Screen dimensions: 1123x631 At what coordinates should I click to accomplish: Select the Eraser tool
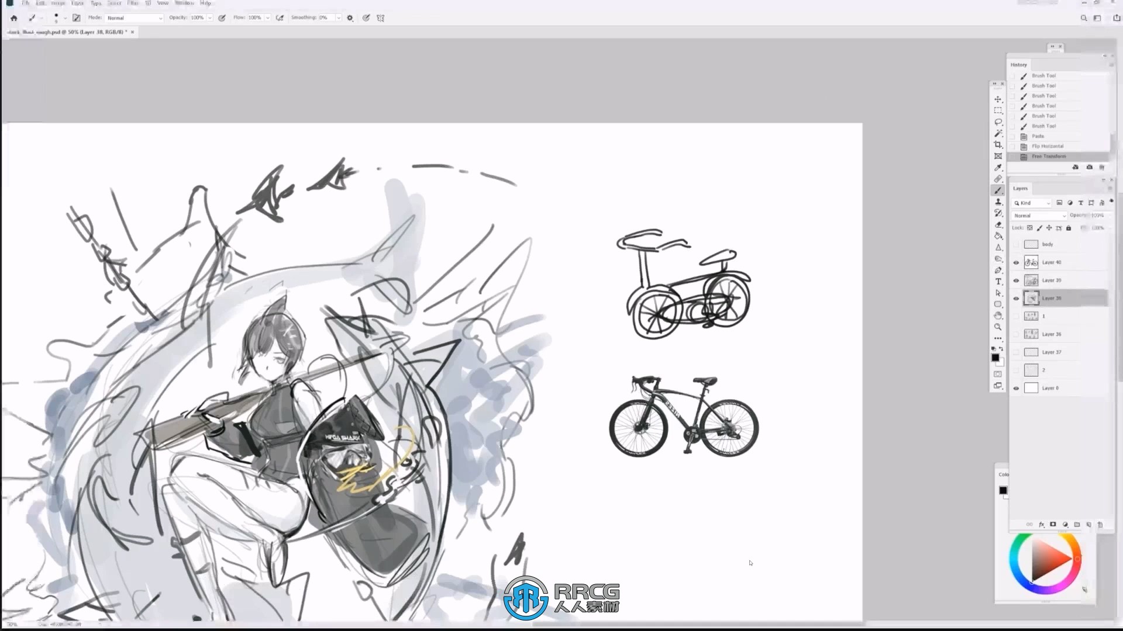(x=998, y=224)
